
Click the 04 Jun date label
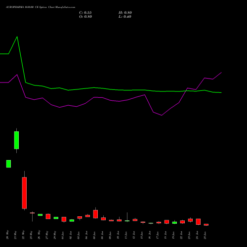tap(86, 235)
